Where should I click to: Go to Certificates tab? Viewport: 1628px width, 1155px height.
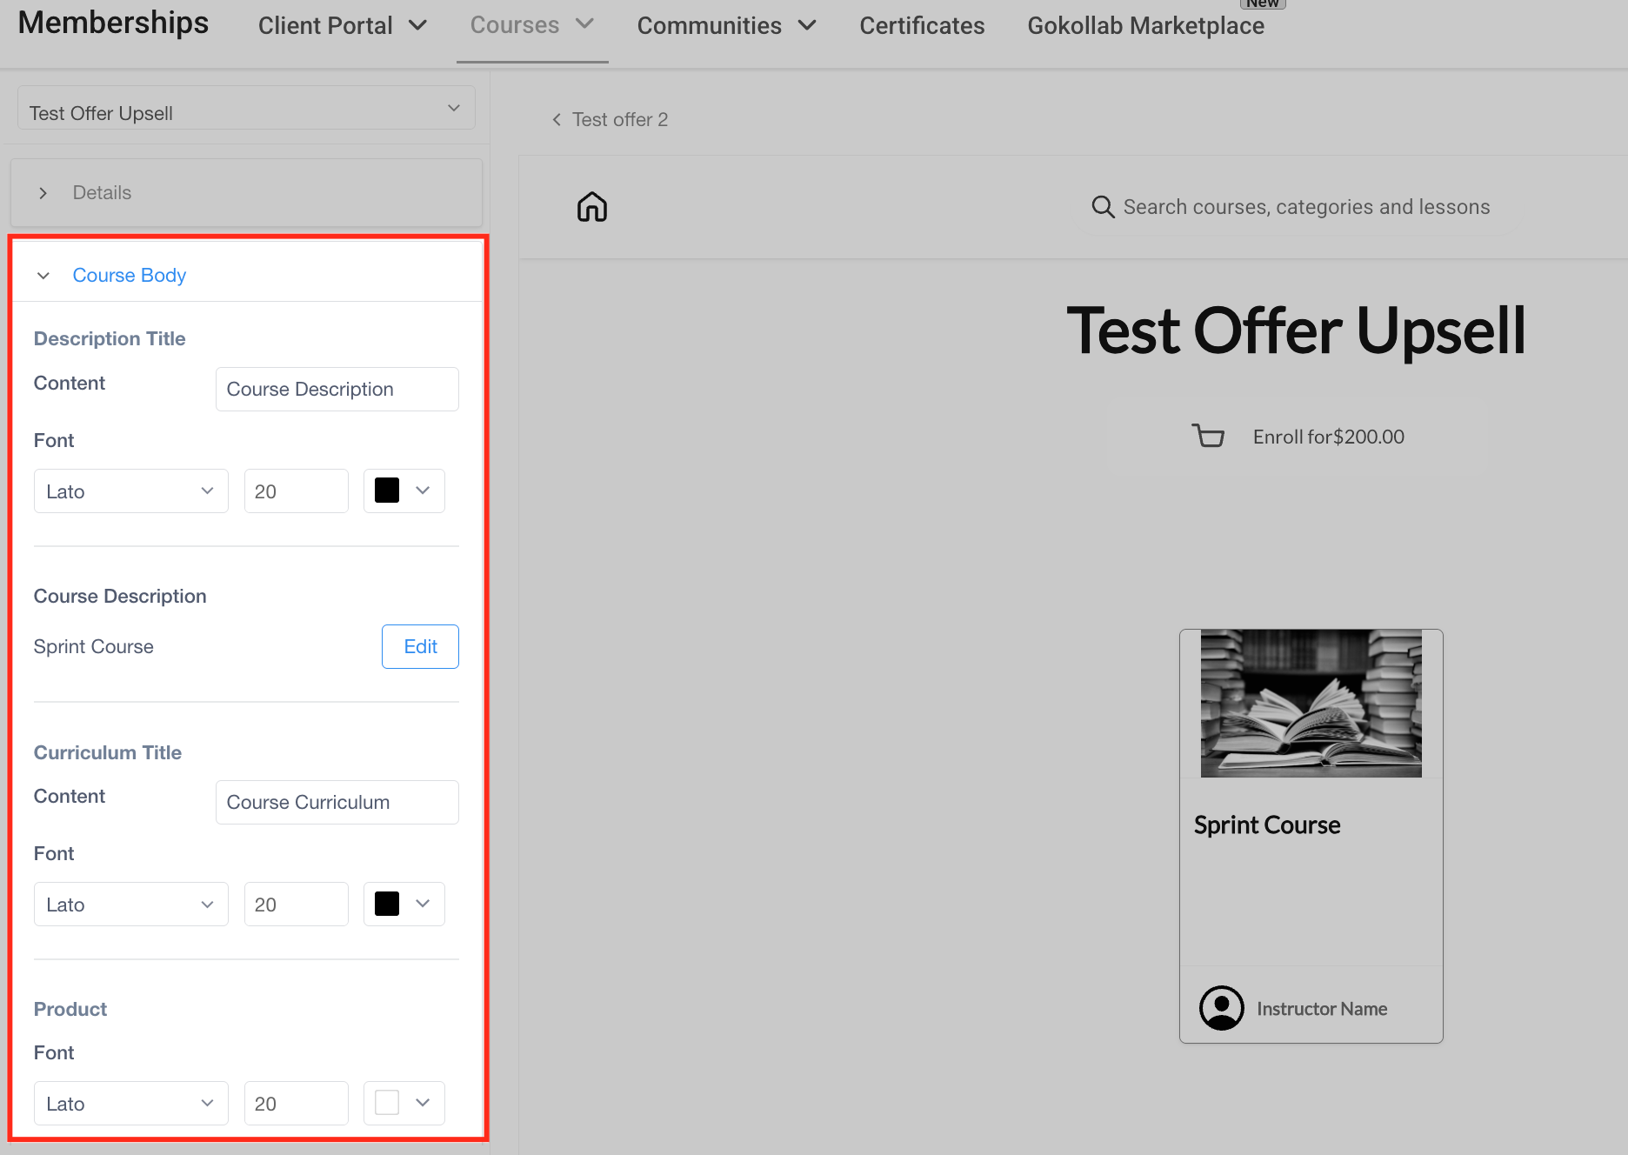tap(922, 26)
